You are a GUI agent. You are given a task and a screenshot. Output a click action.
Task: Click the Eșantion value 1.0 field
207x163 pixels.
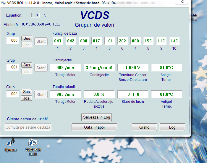point(35,15)
